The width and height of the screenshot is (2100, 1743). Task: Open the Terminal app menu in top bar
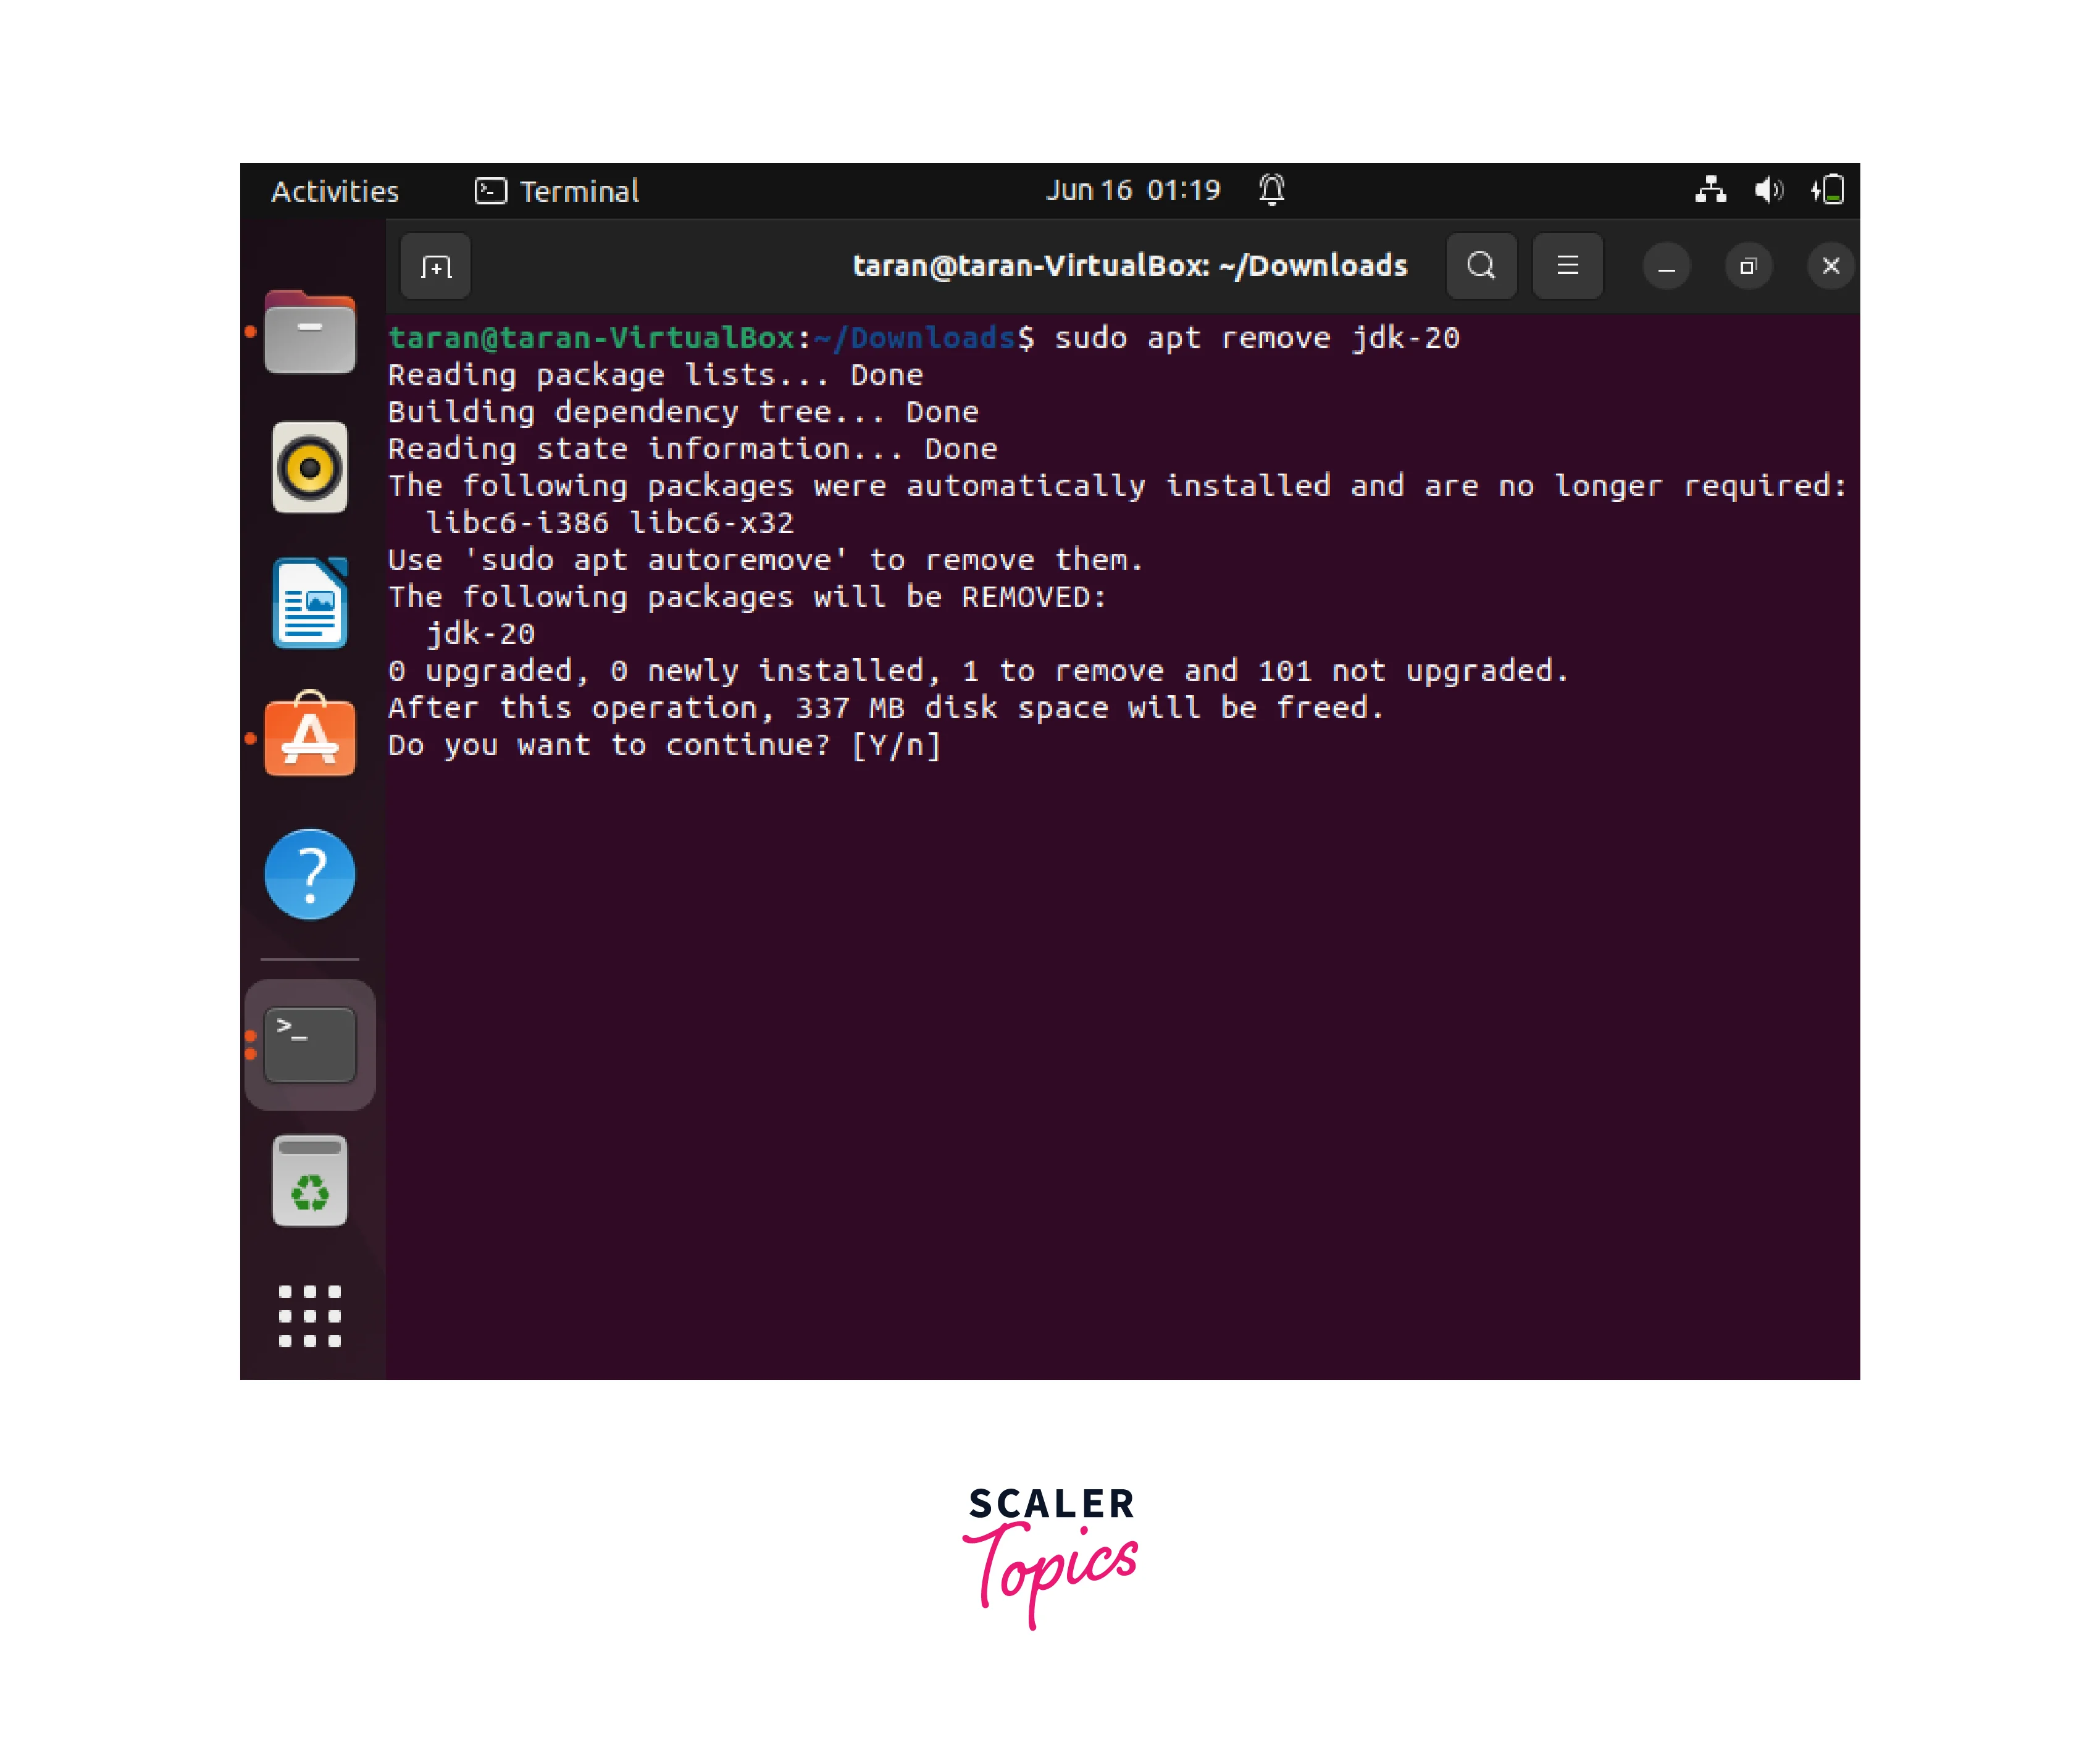tap(557, 191)
